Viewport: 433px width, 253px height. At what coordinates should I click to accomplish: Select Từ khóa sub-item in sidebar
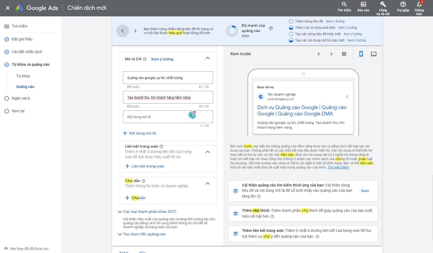(23, 76)
